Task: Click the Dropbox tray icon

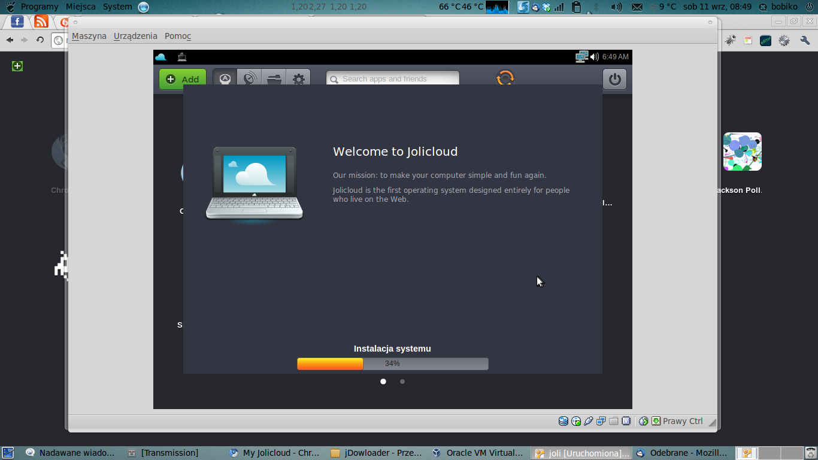Action: (547, 7)
